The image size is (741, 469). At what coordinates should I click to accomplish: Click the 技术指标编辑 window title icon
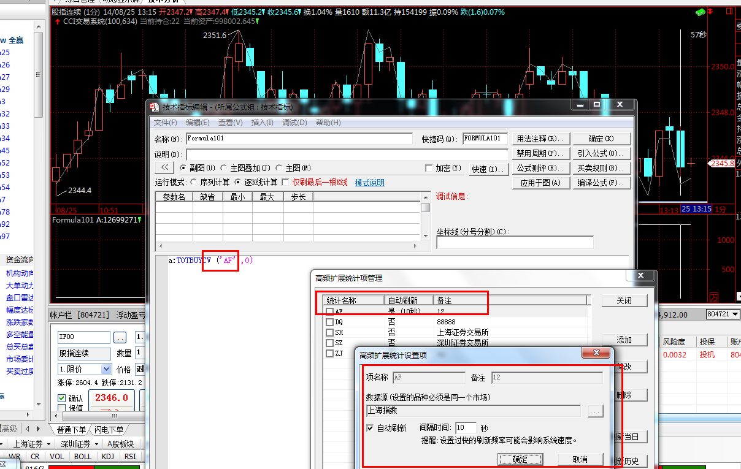pos(155,107)
